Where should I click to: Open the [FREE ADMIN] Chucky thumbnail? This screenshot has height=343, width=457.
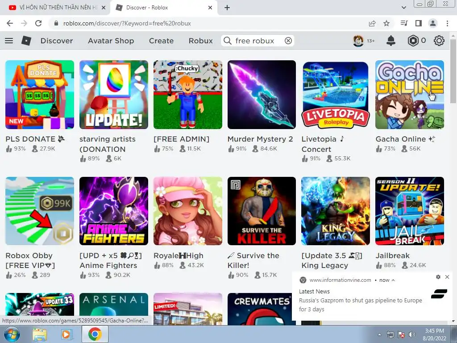point(188,95)
